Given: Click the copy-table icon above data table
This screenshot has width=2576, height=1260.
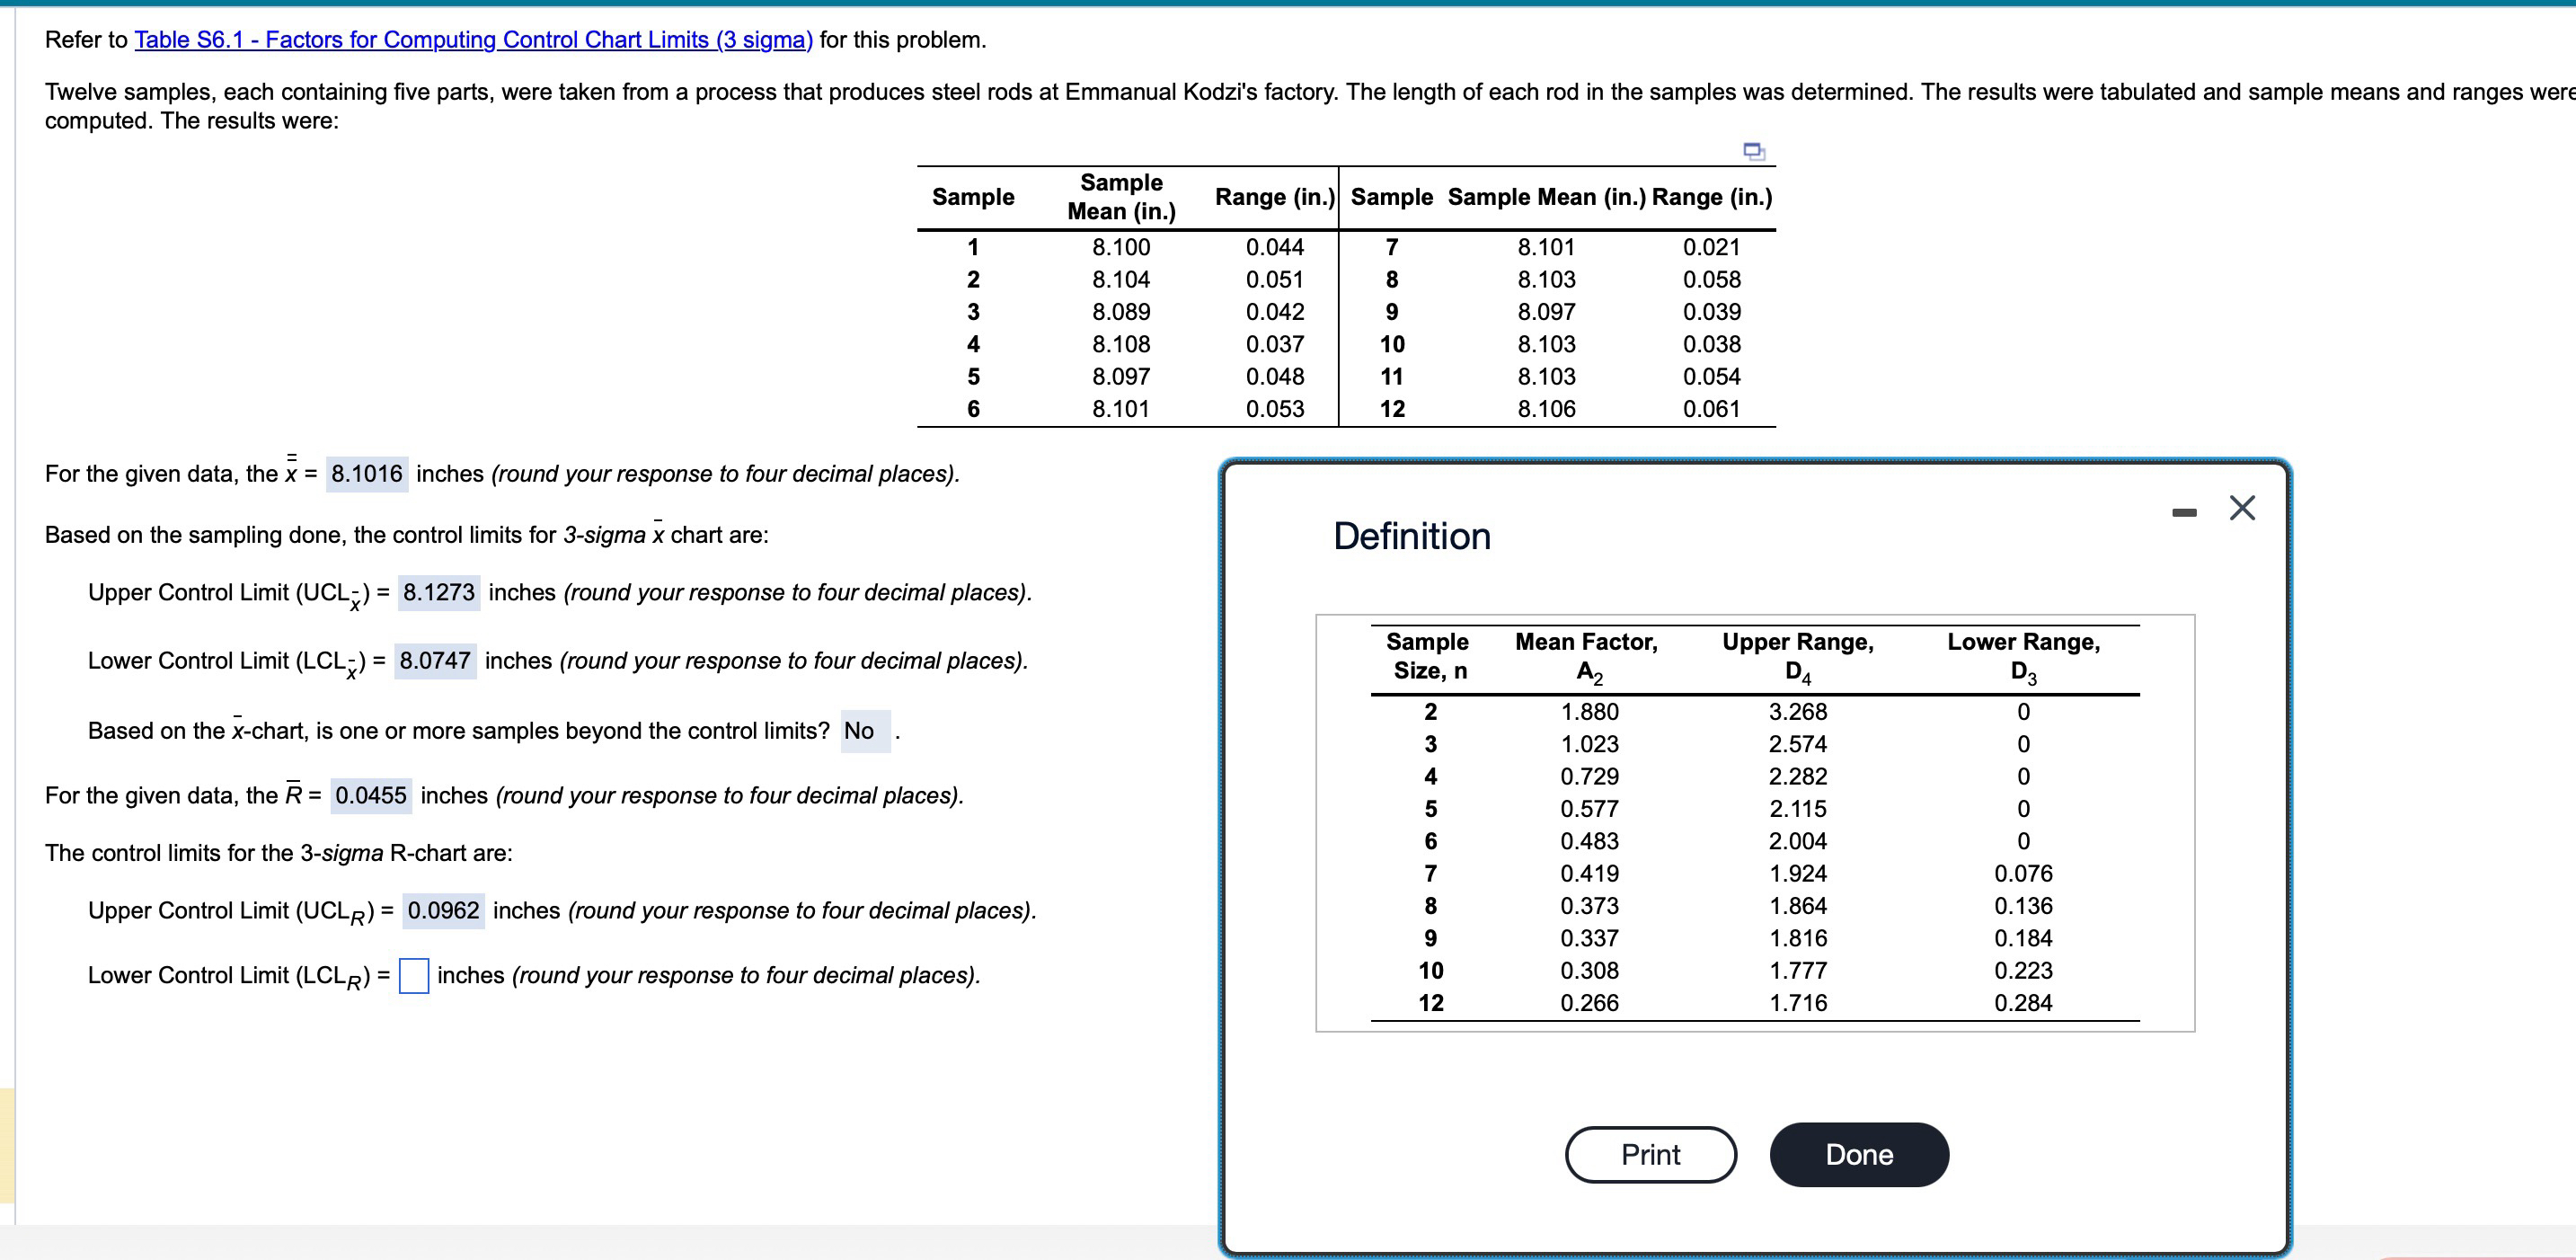Looking at the screenshot, I should (1753, 152).
